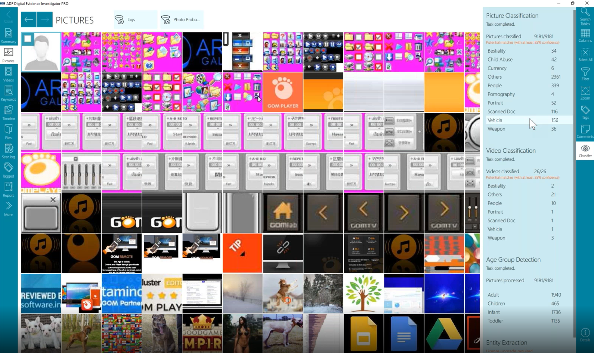Image resolution: width=594 pixels, height=353 pixels.
Task: Click the back arrow navigation button
Action: [x=29, y=20]
